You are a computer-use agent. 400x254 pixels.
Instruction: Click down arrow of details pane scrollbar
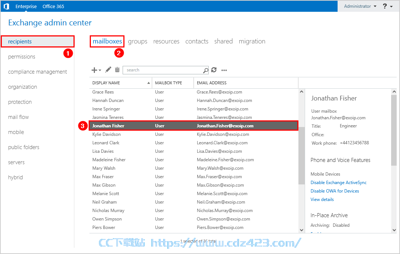click(394, 230)
